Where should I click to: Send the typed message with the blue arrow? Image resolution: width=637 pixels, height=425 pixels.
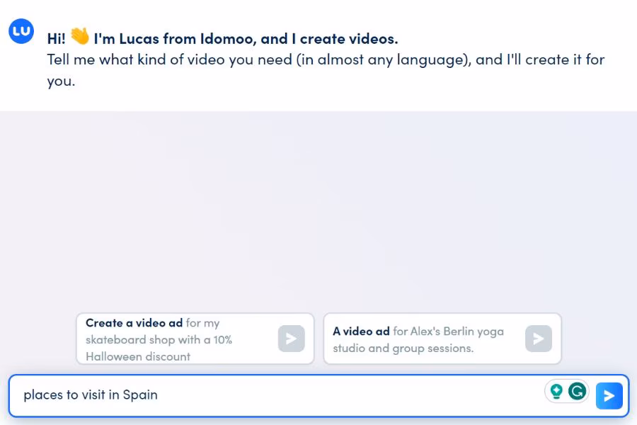pyautogui.click(x=609, y=396)
